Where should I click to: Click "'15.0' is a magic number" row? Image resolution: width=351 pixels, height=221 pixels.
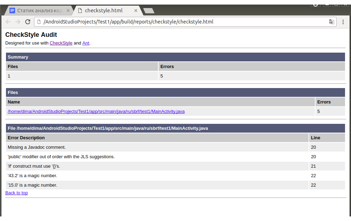157,185
